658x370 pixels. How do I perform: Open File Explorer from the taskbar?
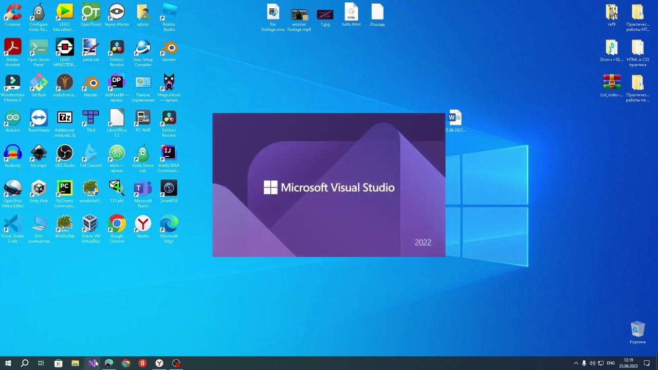(75, 363)
